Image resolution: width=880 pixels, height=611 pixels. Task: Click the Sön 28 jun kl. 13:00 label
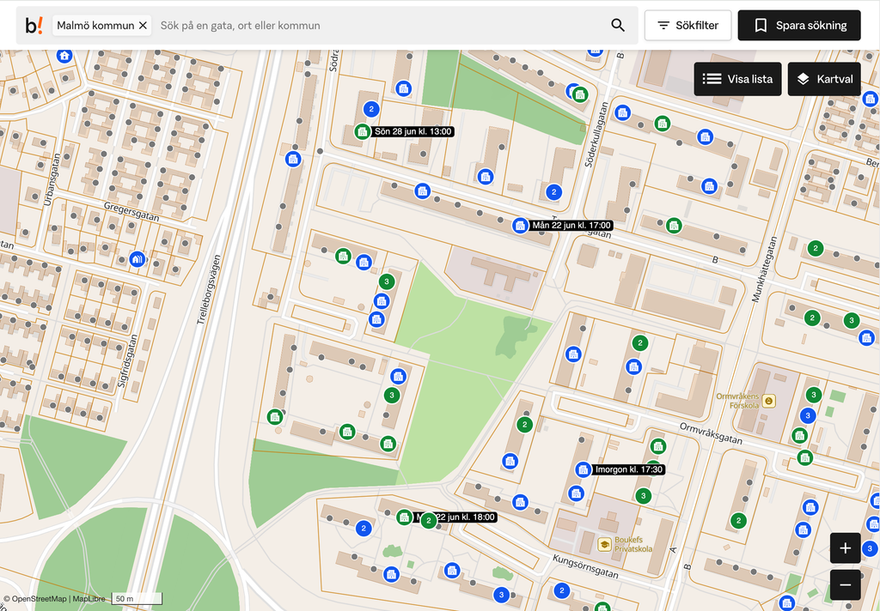412,132
